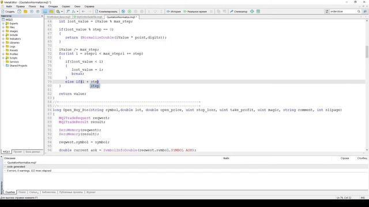
Task: Toggle the Navigator panel icon in toolbar
Action: (x=45, y=11)
